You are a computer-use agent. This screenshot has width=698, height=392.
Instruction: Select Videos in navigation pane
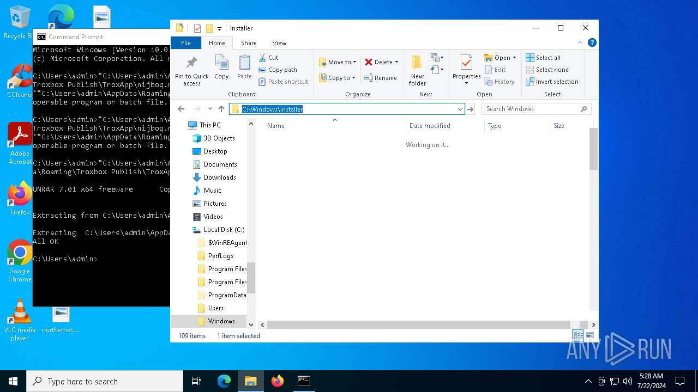213,217
